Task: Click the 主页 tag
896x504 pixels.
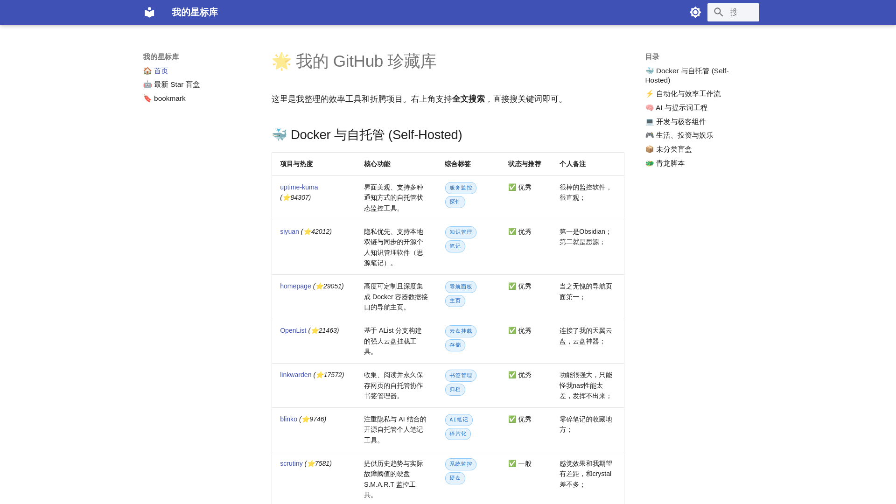Action: point(455,301)
